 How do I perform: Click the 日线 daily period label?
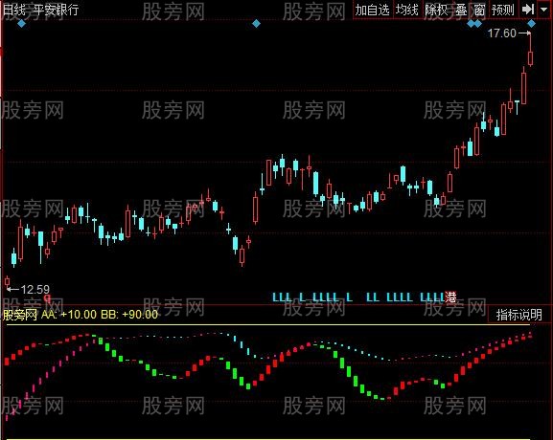pos(13,10)
